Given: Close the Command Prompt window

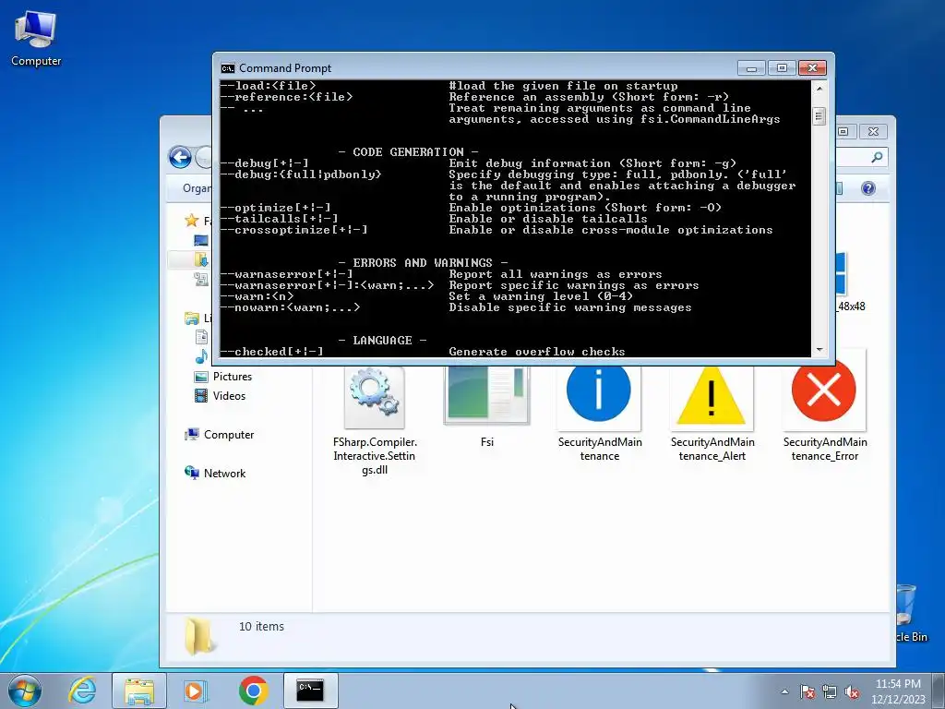Looking at the screenshot, I should coord(812,68).
